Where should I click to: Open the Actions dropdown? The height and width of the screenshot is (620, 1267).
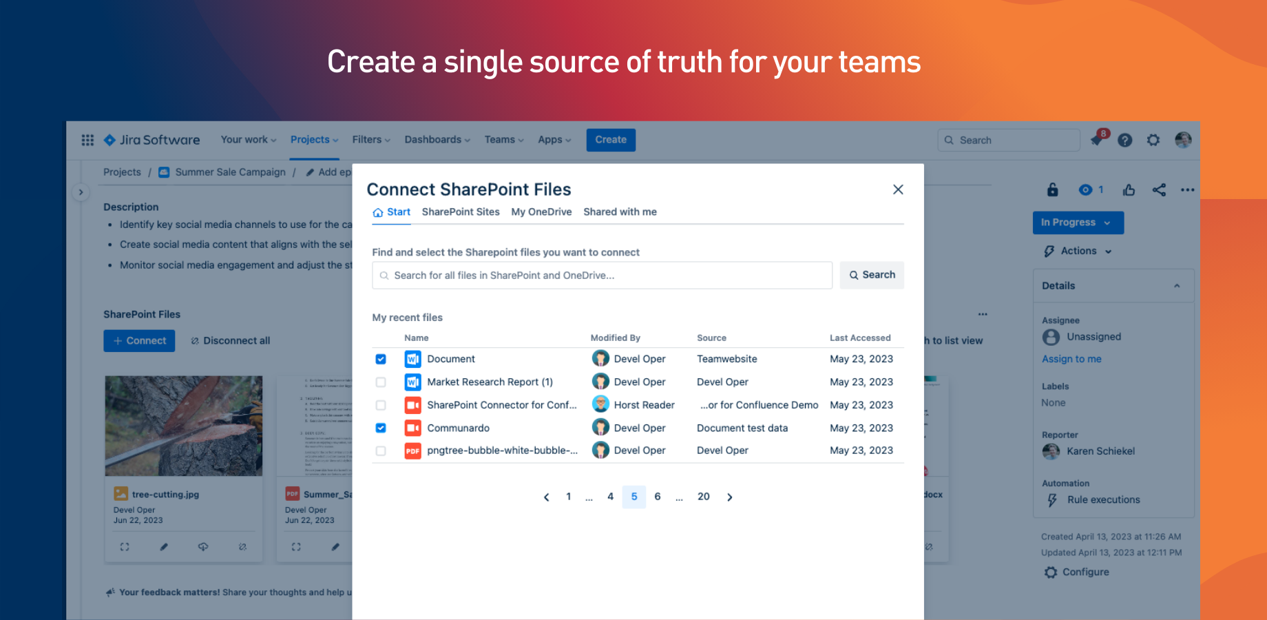pyautogui.click(x=1078, y=251)
